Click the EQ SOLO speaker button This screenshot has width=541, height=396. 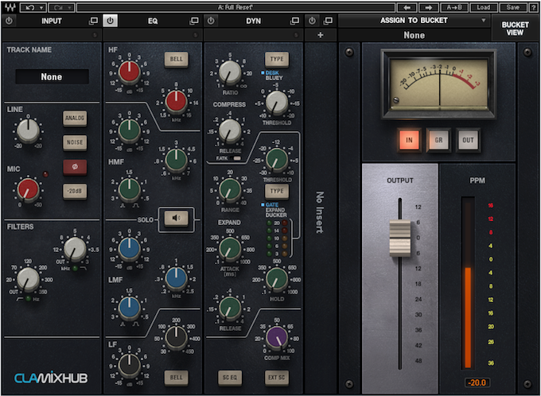click(177, 218)
